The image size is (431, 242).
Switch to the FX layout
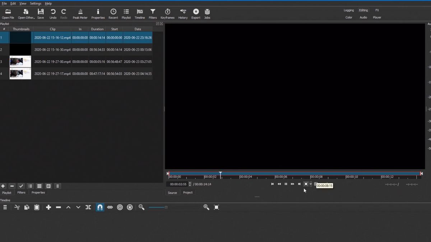coord(377,10)
